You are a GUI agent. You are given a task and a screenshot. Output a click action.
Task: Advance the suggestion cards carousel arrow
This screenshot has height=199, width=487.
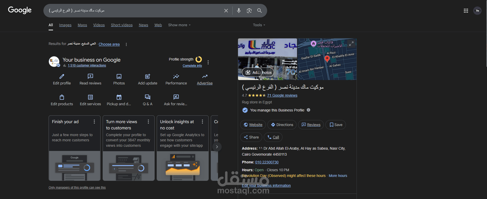point(217,147)
